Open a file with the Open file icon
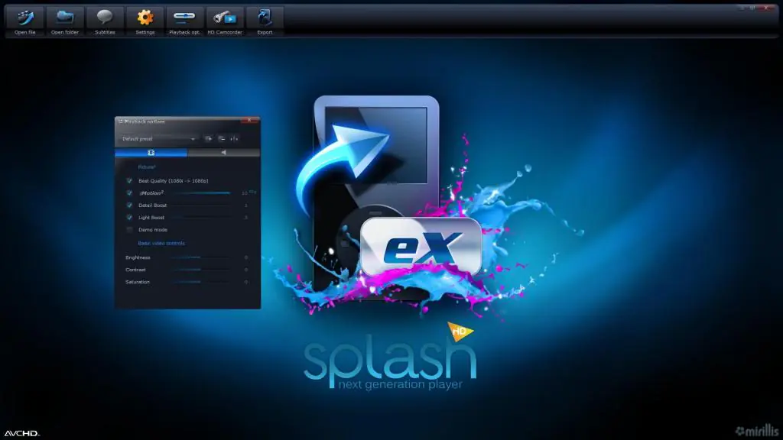The width and height of the screenshot is (783, 440). click(x=25, y=21)
